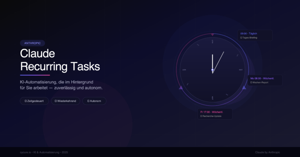300x157 pixels.
Task: Click the "KI-Automatisierung, die im Hintergrund" subtitle
Action: pos(57,82)
